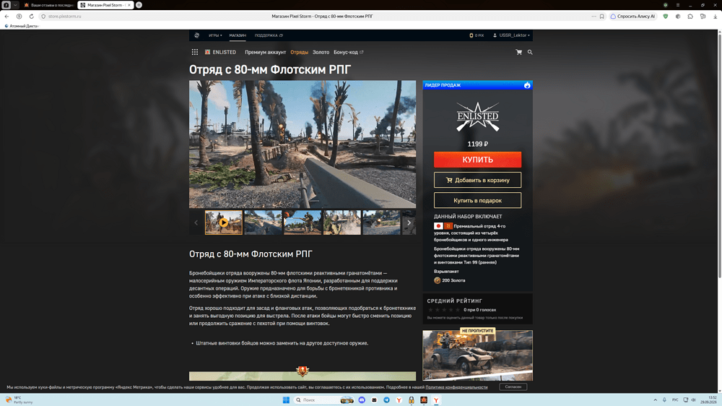Click the main gameplay screenshot
Viewport: 722px width, 406px height.
[303, 144]
